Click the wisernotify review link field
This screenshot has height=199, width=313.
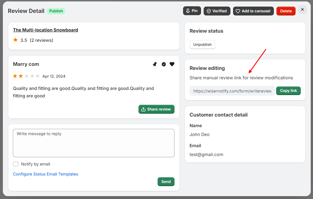[x=232, y=91]
